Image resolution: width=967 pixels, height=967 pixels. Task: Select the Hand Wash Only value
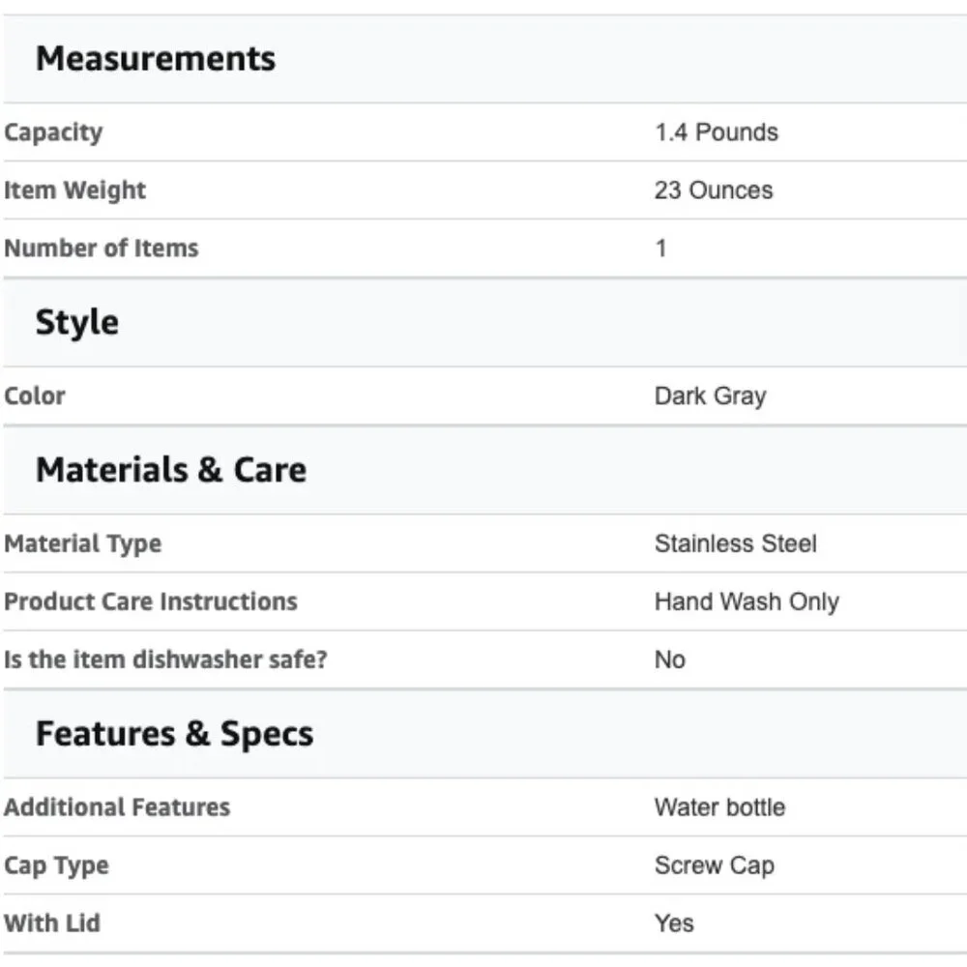coord(747,601)
